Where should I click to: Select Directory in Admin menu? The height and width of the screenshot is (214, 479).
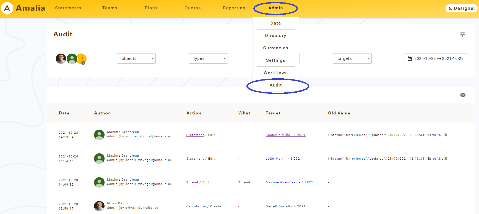click(x=276, y=36)
